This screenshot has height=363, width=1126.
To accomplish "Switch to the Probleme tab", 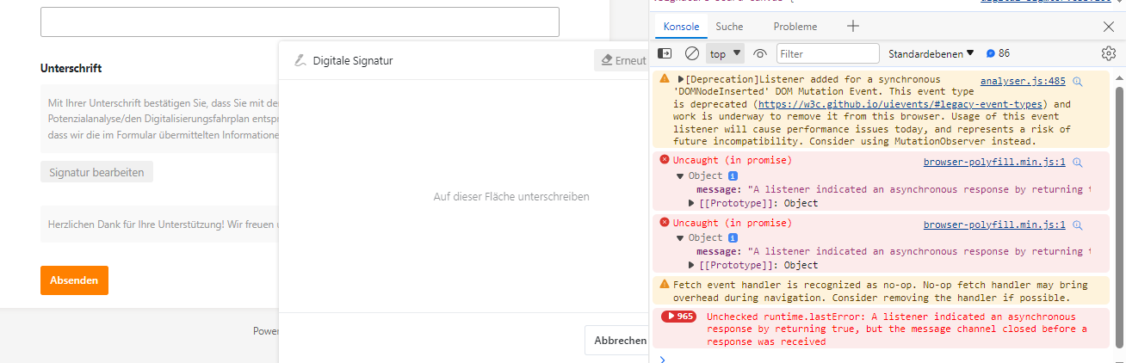I will (x=795, y=27).
